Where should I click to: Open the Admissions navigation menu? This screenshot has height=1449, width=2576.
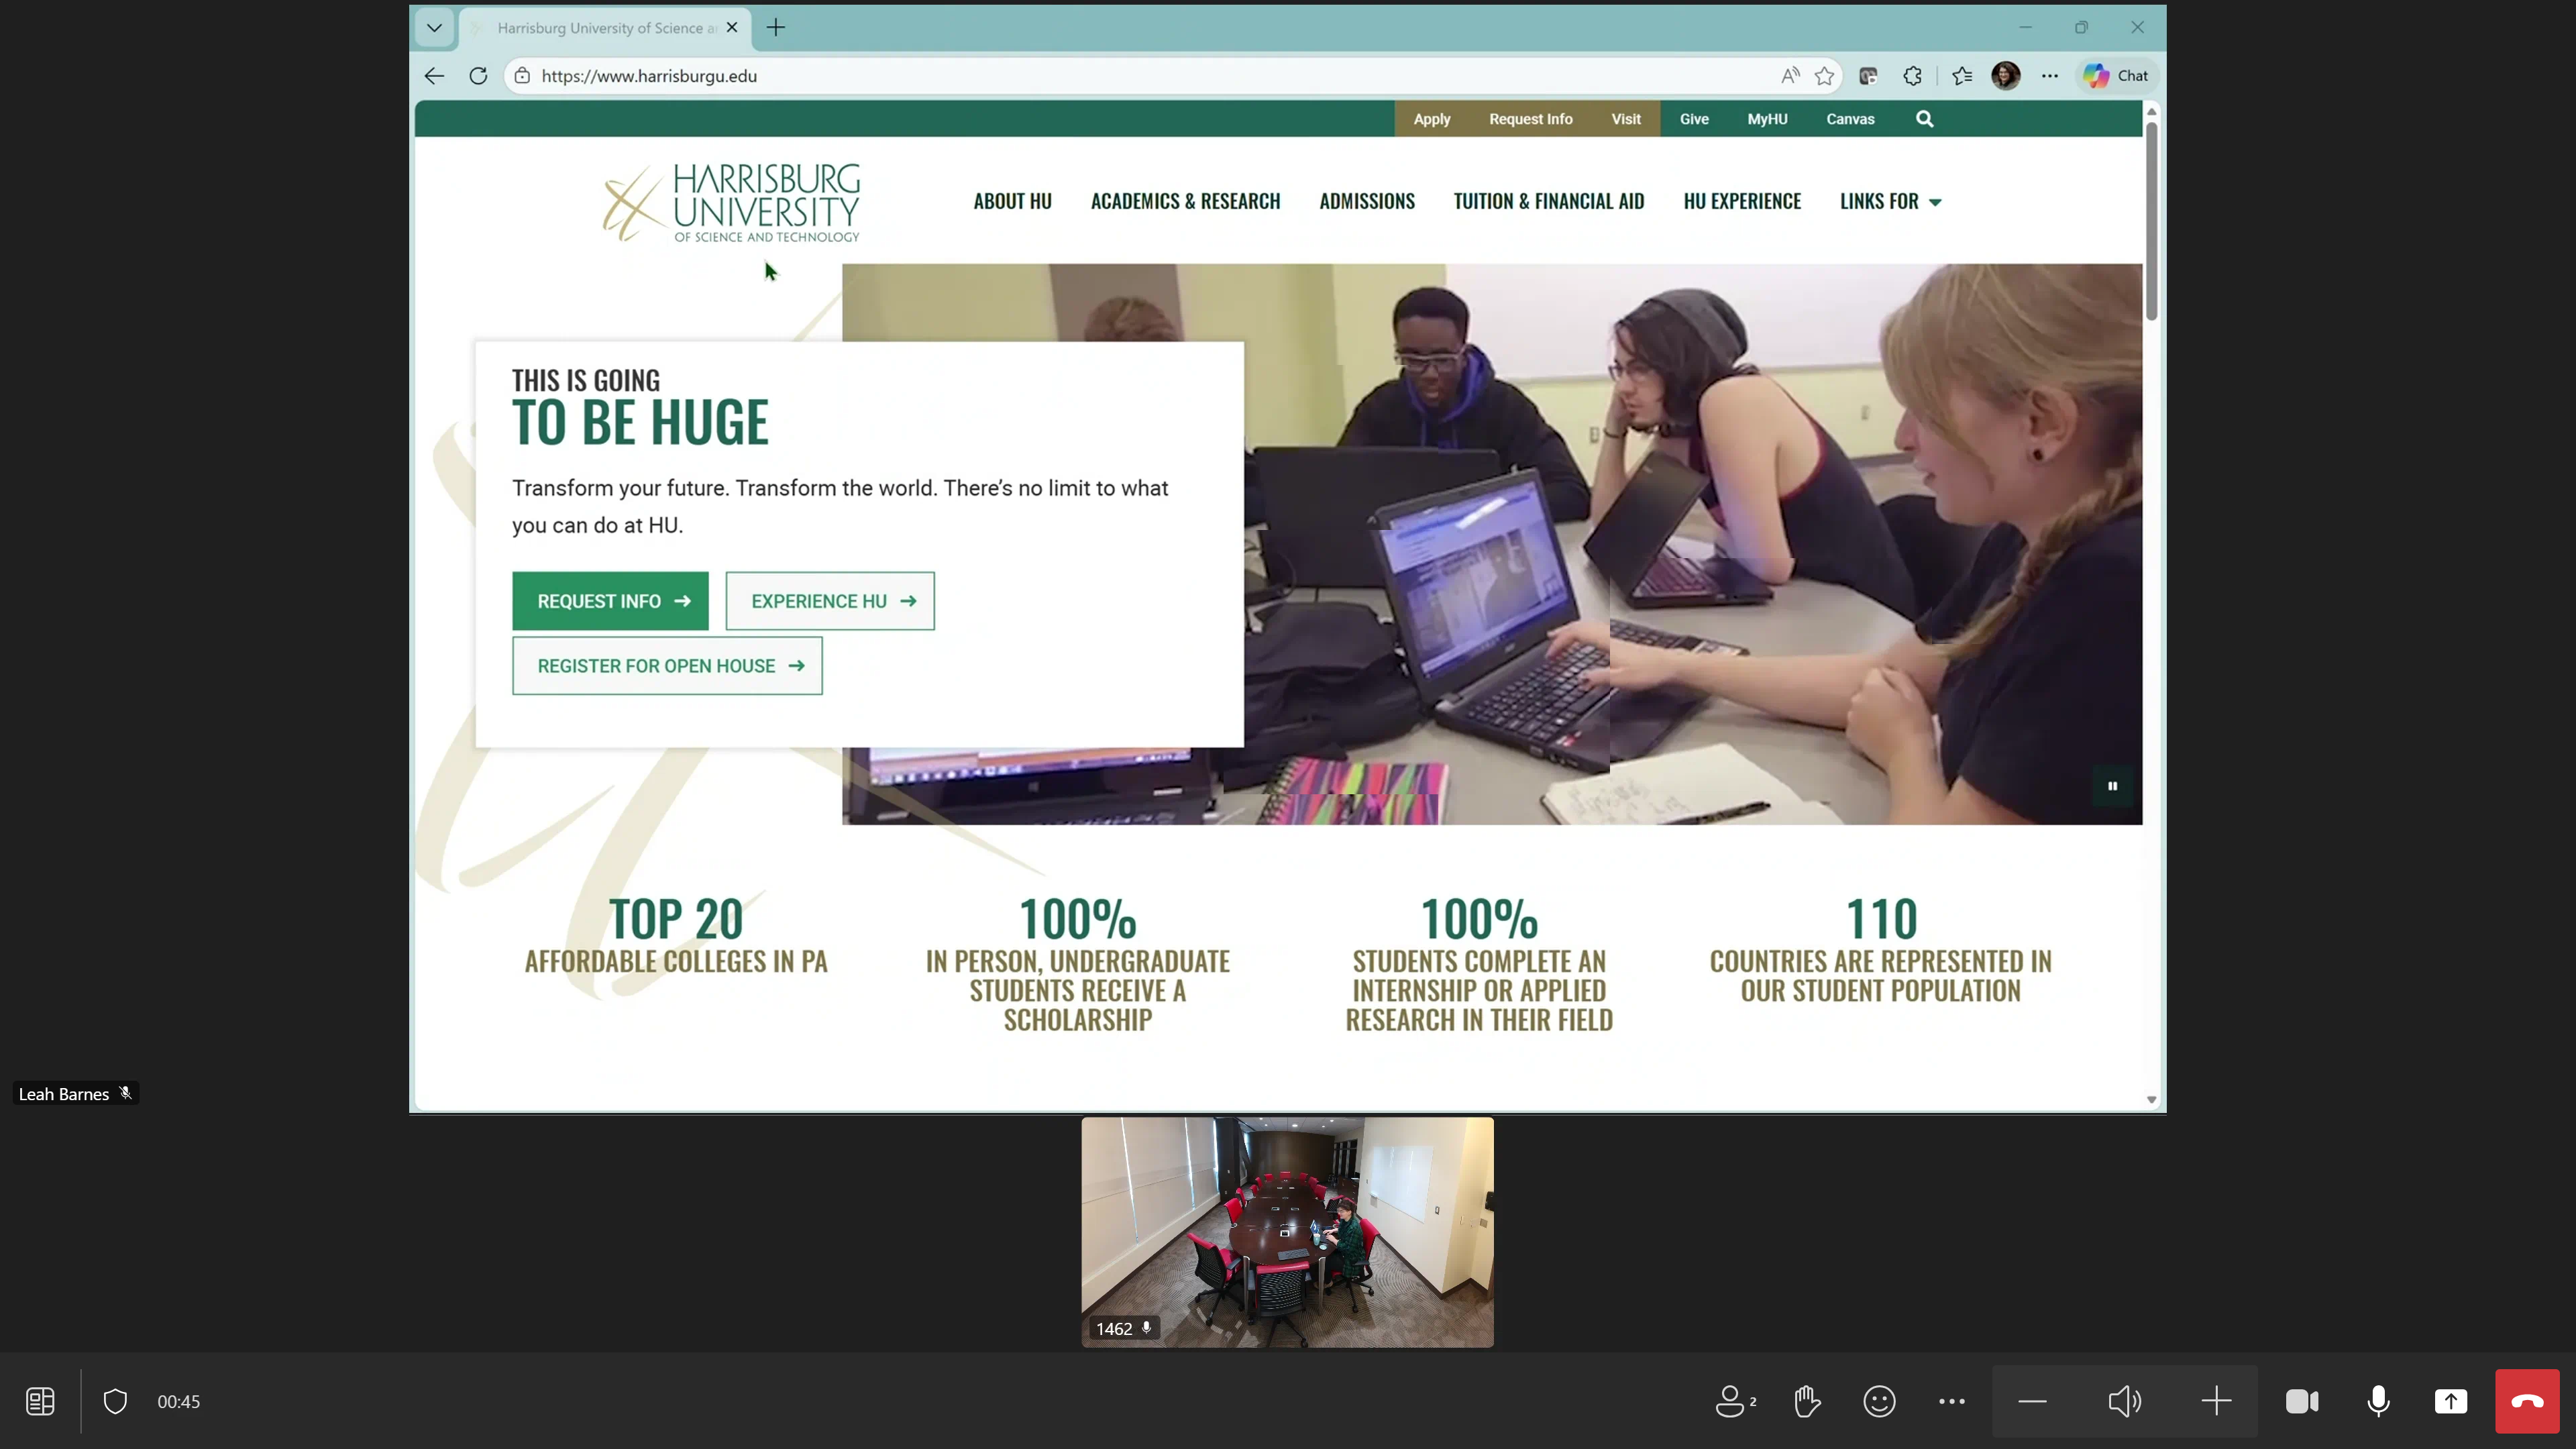pos(1366,201)
